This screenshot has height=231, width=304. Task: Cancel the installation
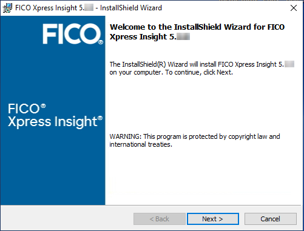click(x=271, y=219)
